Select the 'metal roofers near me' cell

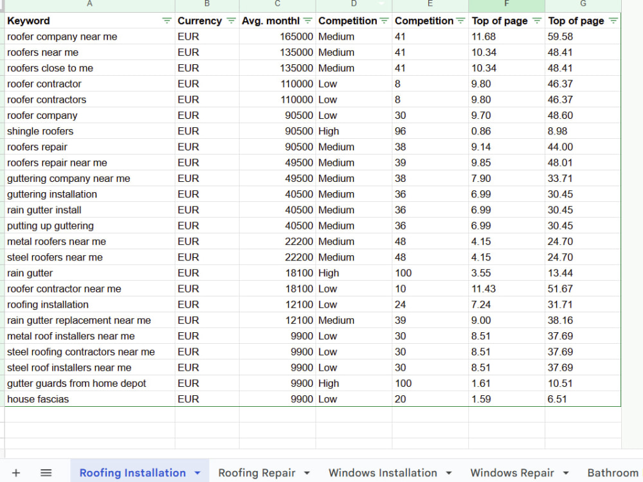tap(90, 242)
